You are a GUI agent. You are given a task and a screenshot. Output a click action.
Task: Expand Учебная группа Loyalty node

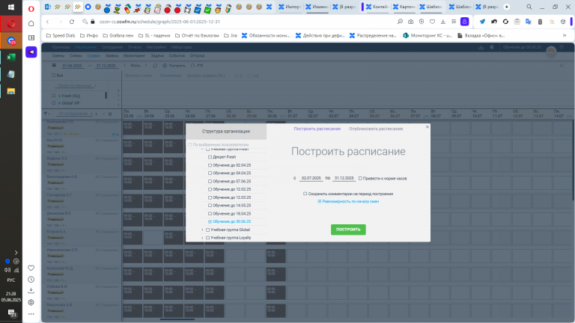(202, 238)
